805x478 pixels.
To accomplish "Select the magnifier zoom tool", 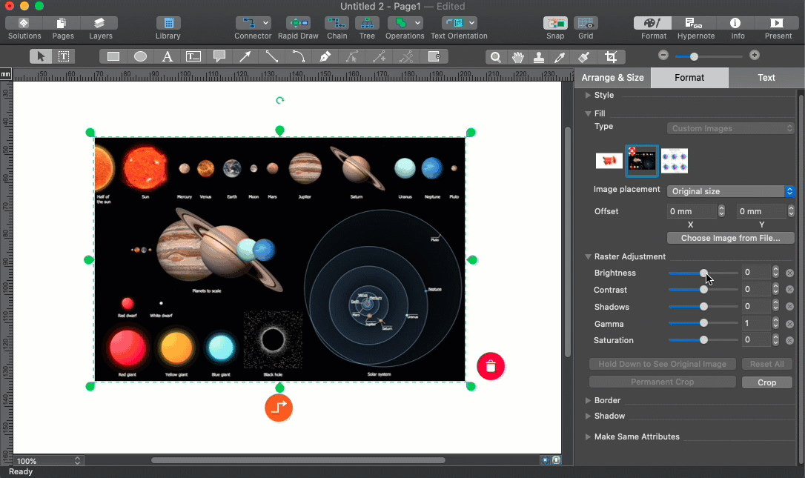I will pos(495,57).
